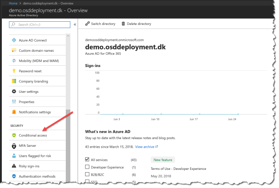The image size is (279, 188).
Task: Click the demoosddeployment.onmicrosoft.com text
Action: coord(114,40)
